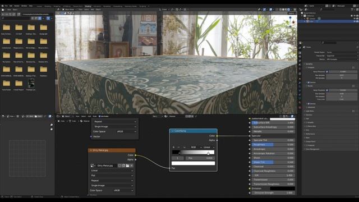Toggle viewport Noise Threshold checkbox
Screen dimensions: 359x202
click(326, 72)
